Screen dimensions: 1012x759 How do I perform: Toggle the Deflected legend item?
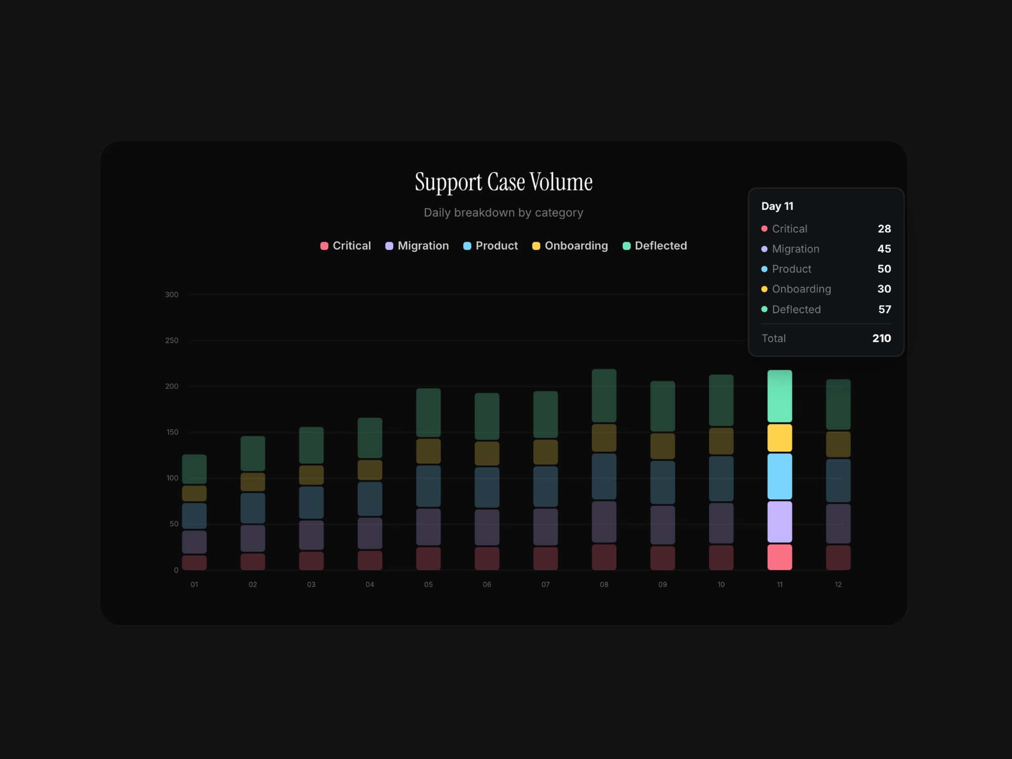(x=654, y=246)
